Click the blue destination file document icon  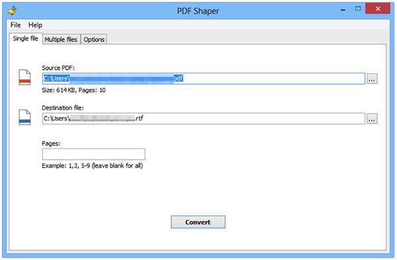[x=24, y=117]
